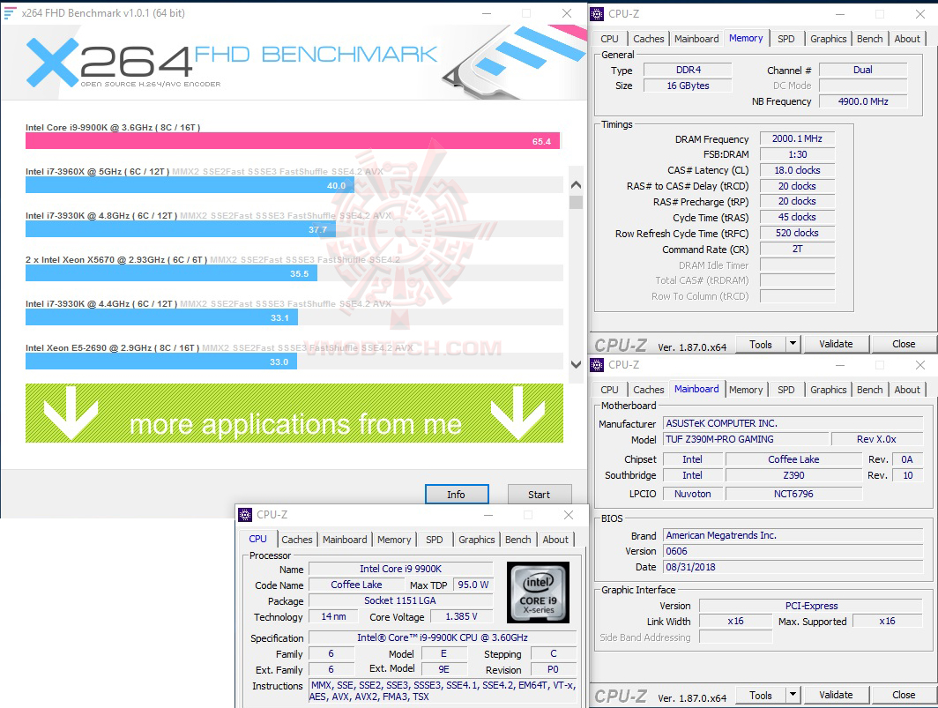This screenshot has width=938, height=708.
Task: Switch to SPD tab in Mainboard CPU-Z window
Action: [x=786, y=390]
